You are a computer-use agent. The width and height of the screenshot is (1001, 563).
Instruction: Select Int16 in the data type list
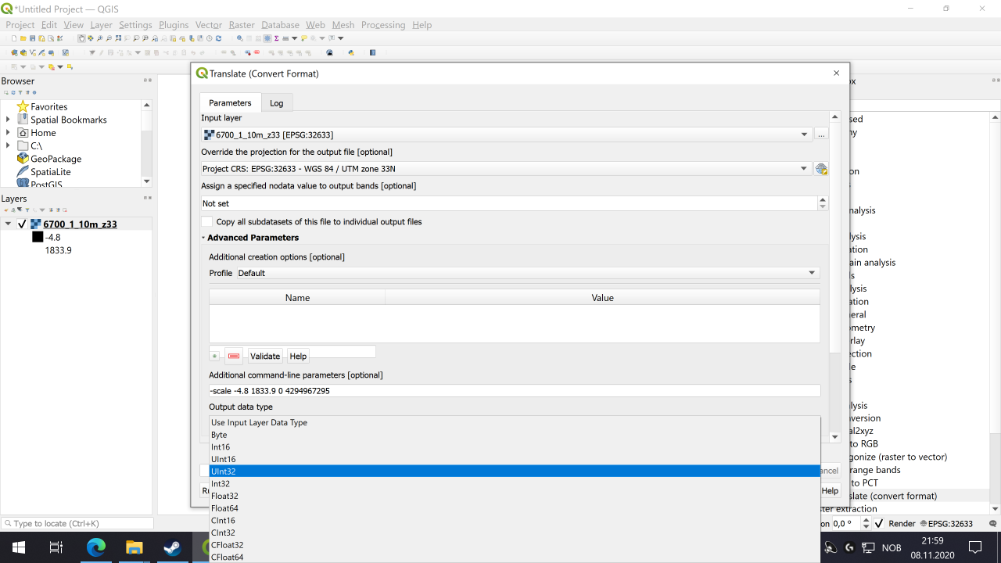tap(515, 447)
